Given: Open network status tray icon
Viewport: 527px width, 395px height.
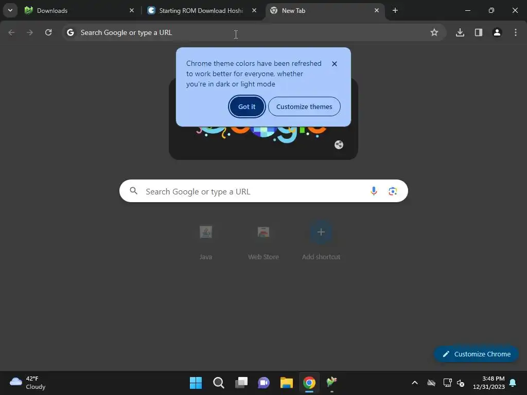Looking at the screenshot, I should pos(447,383).
